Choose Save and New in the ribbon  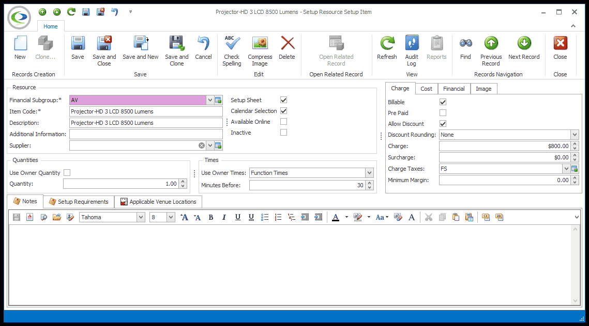click(x=141, y=43)
